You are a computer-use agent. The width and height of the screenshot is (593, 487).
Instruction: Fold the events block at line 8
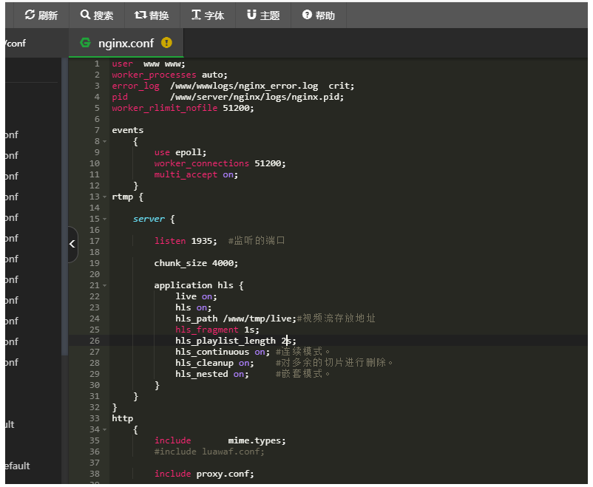pyautogui.click(x=105, y=141)
